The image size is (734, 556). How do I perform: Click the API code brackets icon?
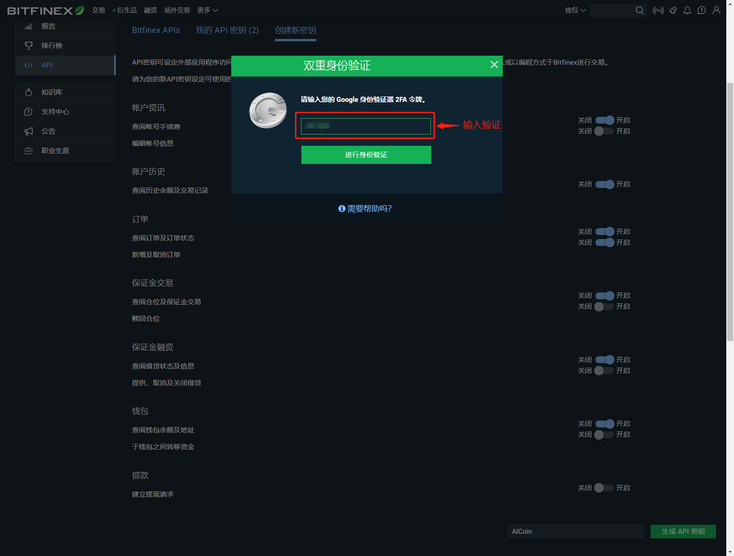click(29, 65)
